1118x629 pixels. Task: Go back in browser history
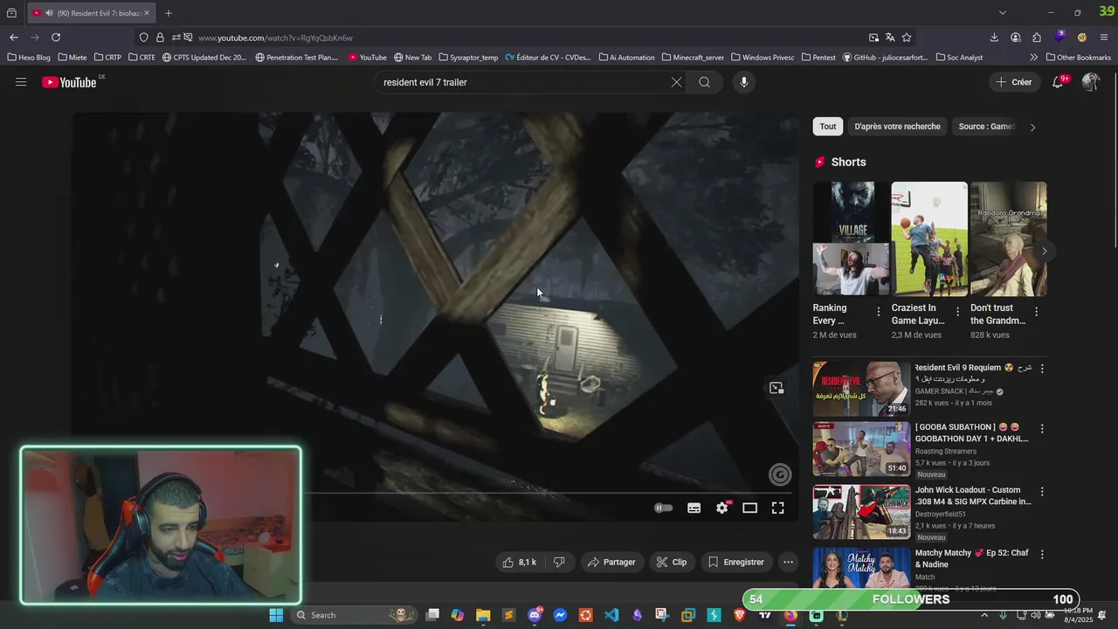point(14,38)
